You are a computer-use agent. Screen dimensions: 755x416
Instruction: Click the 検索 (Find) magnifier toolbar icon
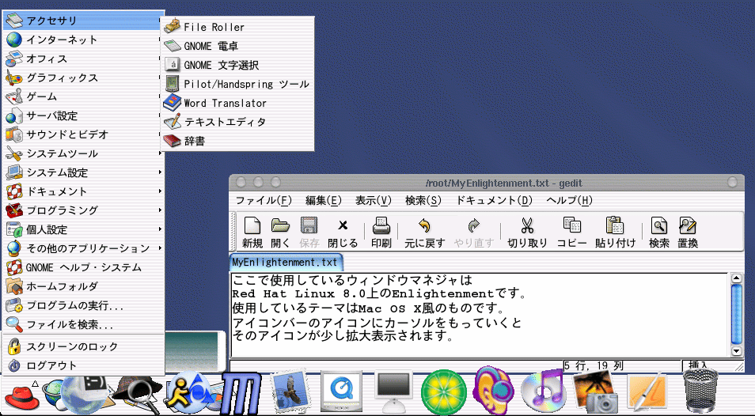click(658, 225)
